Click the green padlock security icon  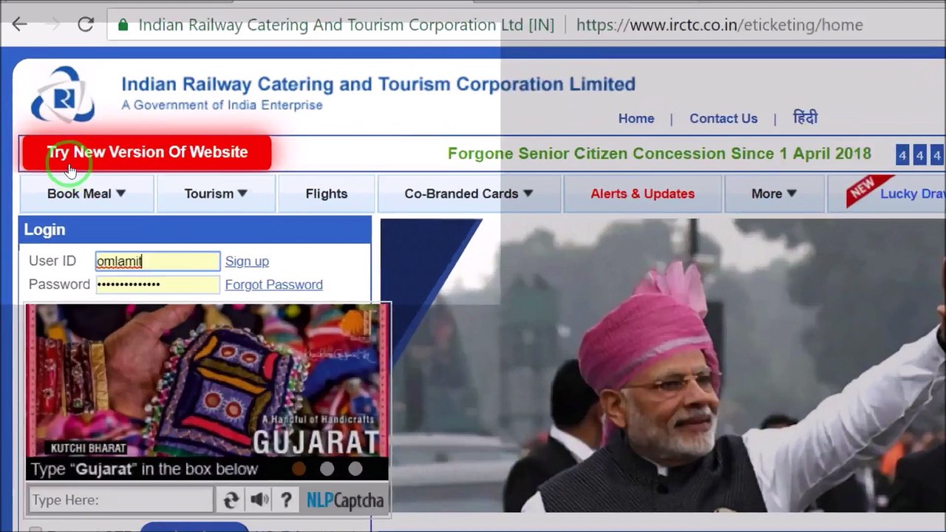point(123,25)
